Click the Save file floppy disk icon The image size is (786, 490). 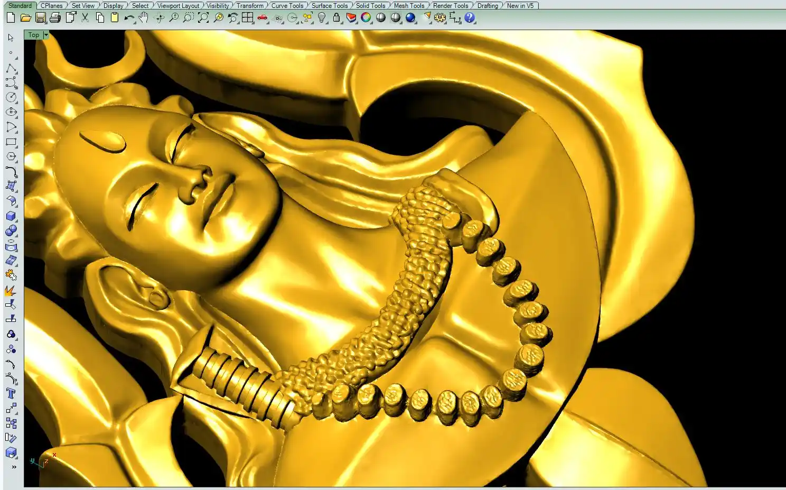coord(40,18)
